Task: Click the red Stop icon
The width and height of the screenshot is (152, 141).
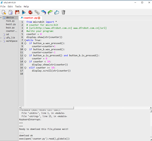Action: pos(31,12)
